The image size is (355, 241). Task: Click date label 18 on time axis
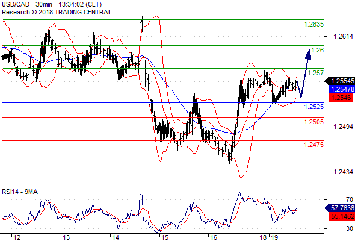pos(263,237)
